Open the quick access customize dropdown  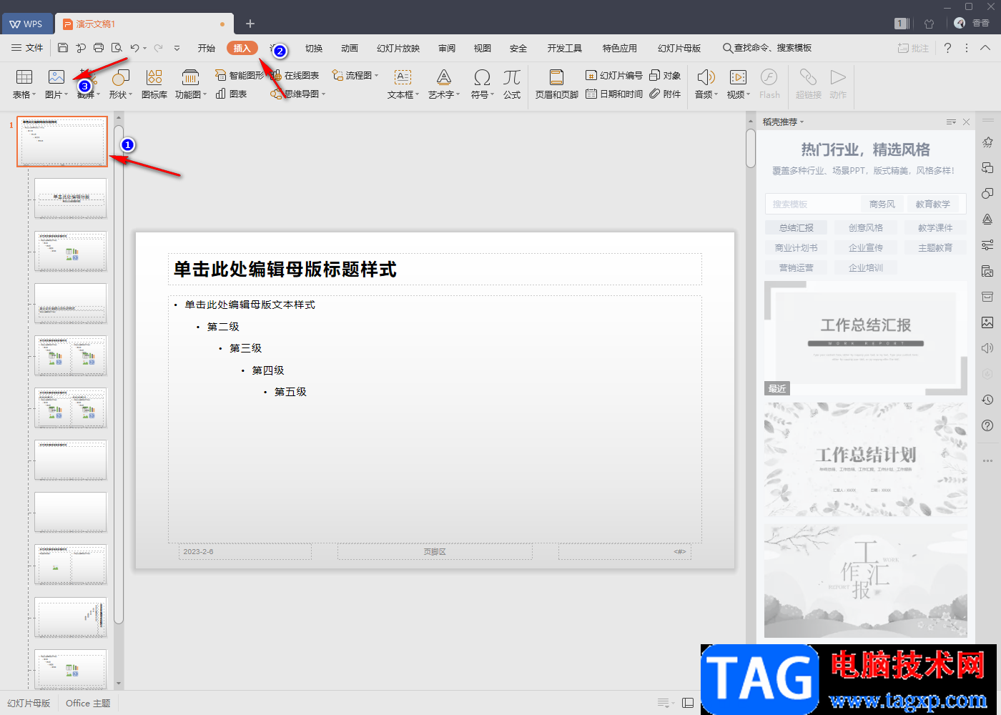177,49
